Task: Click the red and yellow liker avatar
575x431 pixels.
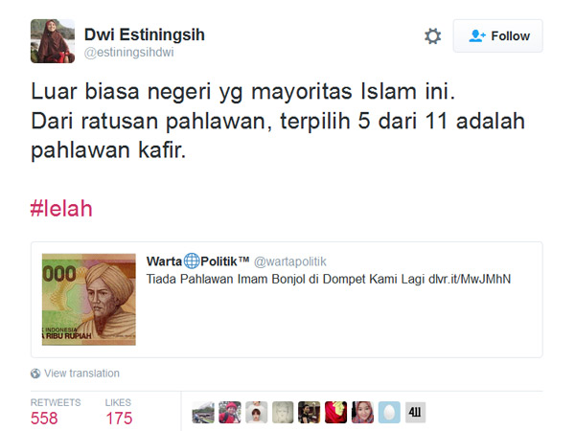Action: point(336,412)
